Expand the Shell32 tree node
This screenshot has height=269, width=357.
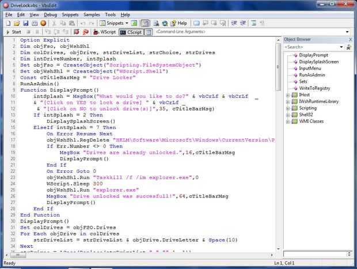[288, 115]
